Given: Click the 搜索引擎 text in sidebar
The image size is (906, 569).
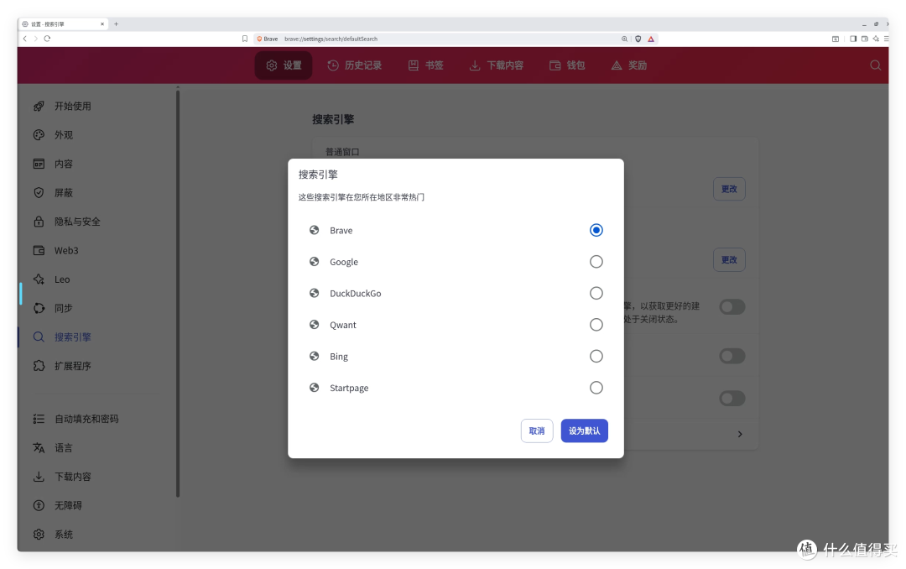Looking at the screenshot, I should point(73,337).
